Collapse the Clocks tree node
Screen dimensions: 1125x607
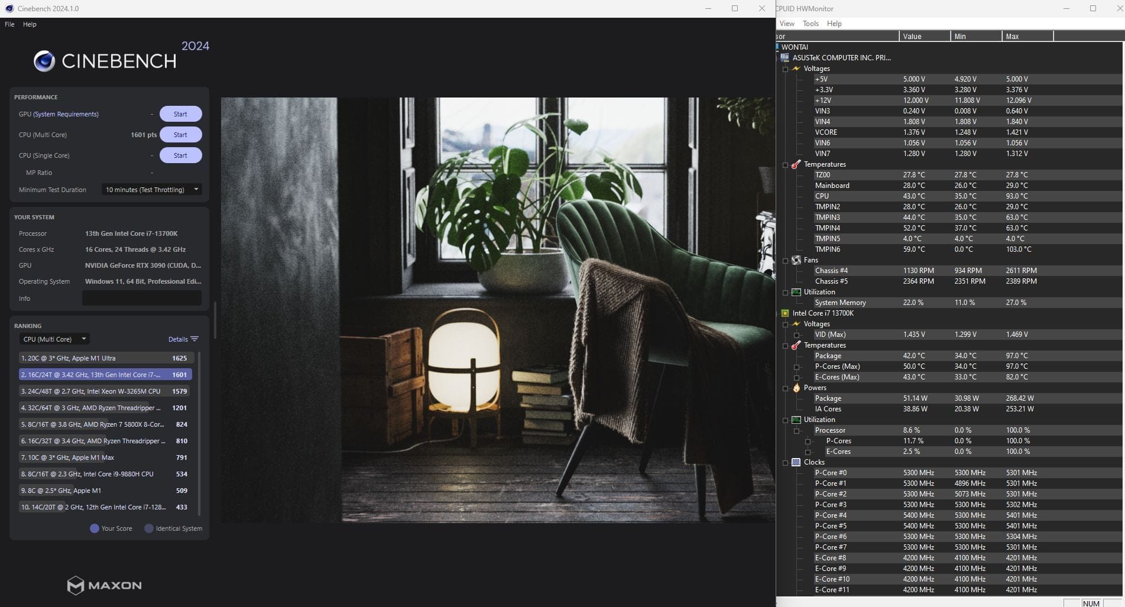click(785, 463)
